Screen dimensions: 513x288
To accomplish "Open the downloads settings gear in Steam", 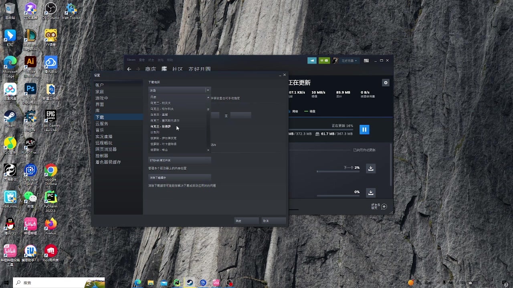I will (x=386, y=83).
